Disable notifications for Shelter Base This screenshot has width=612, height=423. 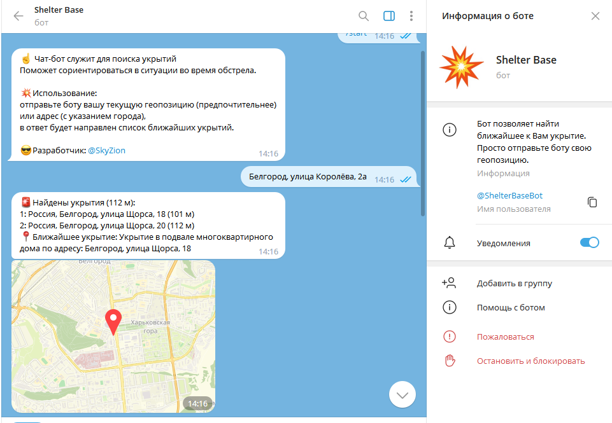tap(589, 242)
